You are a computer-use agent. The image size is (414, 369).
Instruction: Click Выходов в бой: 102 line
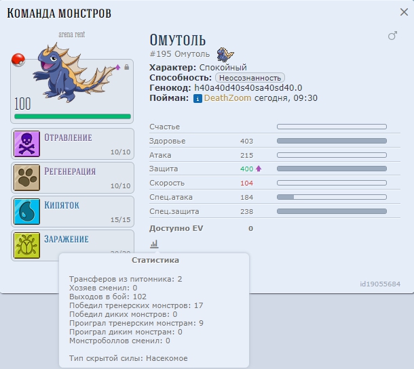tap(108, 297)
